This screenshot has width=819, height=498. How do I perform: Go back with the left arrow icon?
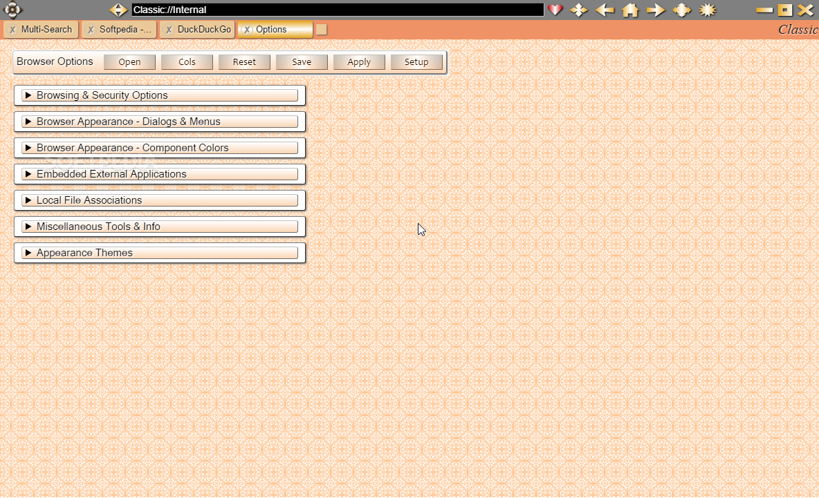605,10
